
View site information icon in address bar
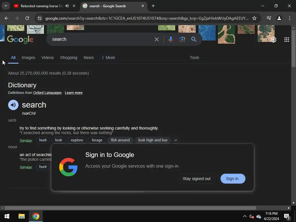tap(40, 18)
